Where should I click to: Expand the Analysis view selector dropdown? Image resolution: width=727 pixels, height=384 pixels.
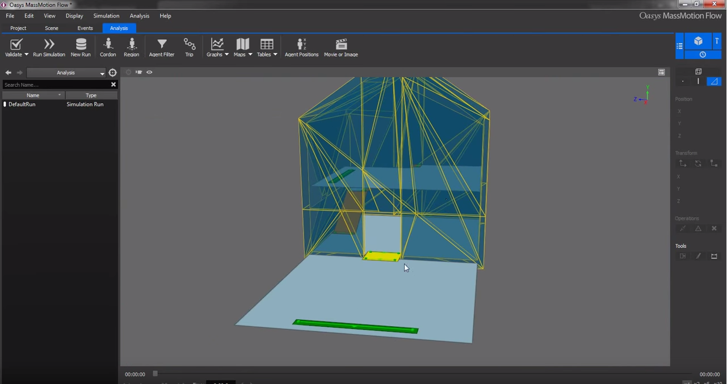click(x=102, y=73)
